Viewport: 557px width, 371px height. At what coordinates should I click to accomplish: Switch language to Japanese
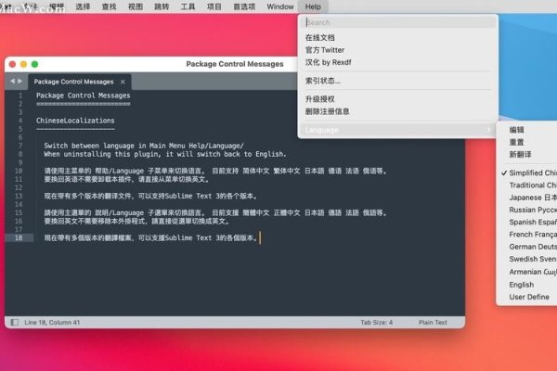[526, 198]
